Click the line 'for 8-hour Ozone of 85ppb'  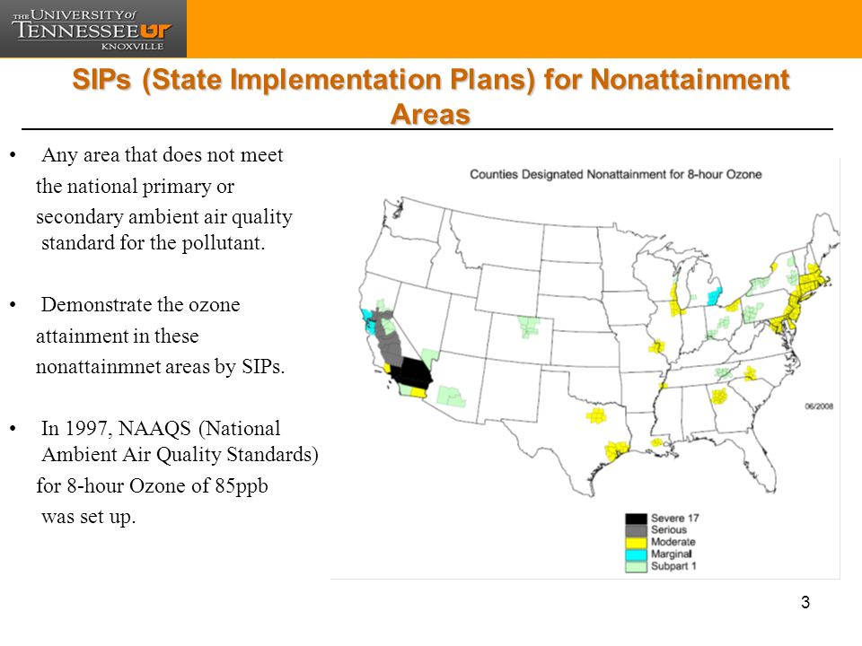152,485
